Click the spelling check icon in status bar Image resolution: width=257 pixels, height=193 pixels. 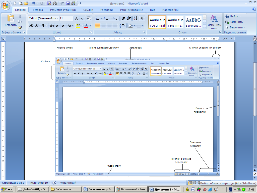pyautogui.click(x=54, y=183)
